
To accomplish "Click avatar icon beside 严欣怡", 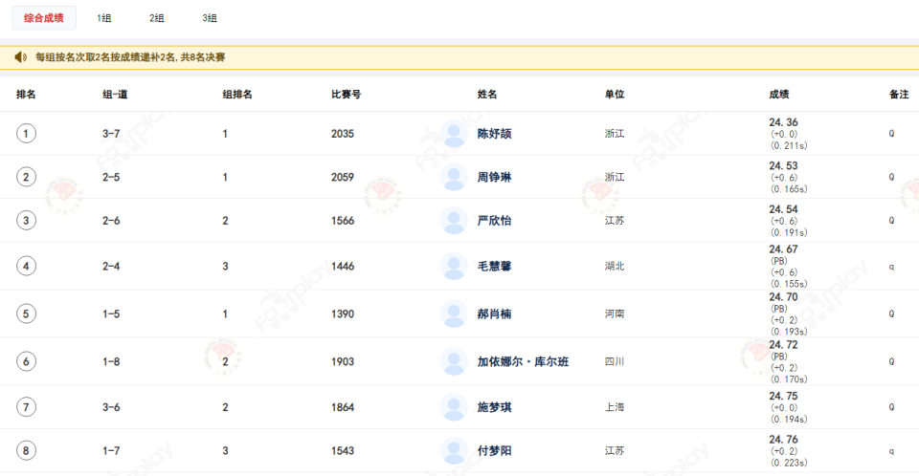I will click(454, 221).
